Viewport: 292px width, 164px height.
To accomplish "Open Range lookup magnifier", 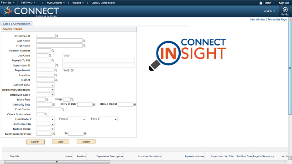I will [72, 100].
